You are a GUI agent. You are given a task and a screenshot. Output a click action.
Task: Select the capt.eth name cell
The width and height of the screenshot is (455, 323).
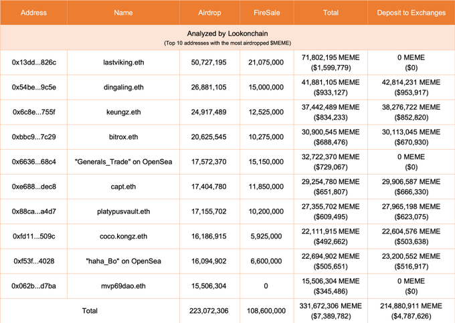pos(124,187)
